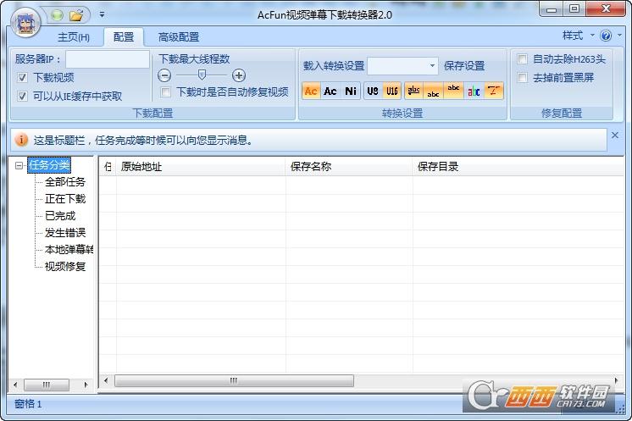
Task: Click the max threads slider handle
Action: tap(202, 75)
